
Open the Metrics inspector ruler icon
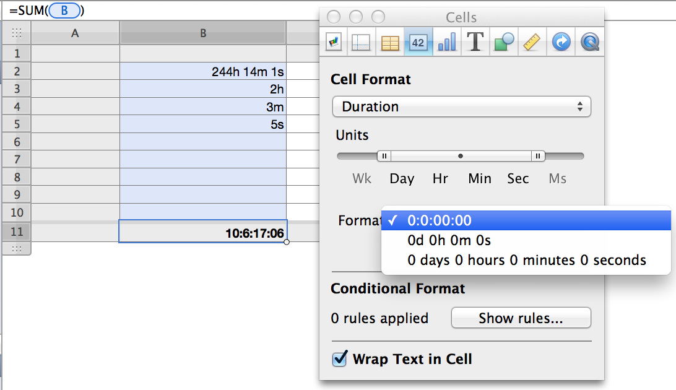(532, 42)
